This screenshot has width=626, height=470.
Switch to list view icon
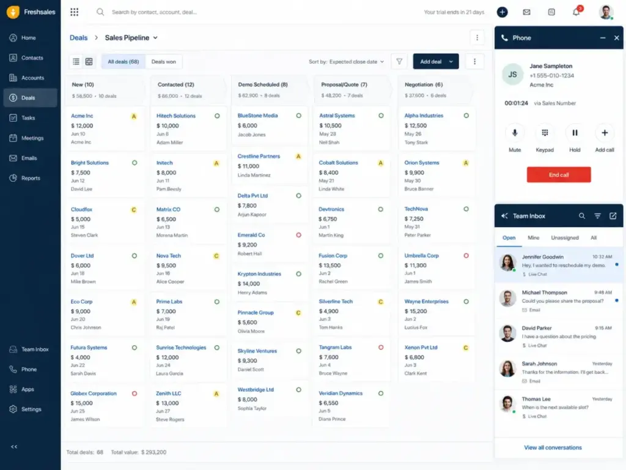[x=76, y=62]
